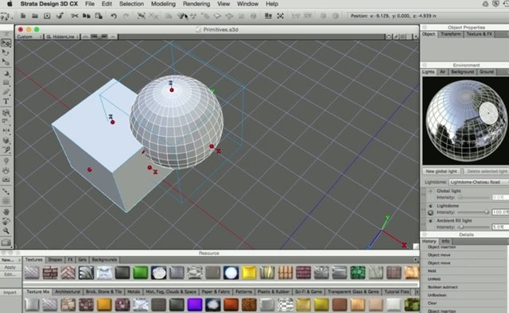
Task: Open the Lightdome-Chateau Road dropdown
Action: [479, 182]
